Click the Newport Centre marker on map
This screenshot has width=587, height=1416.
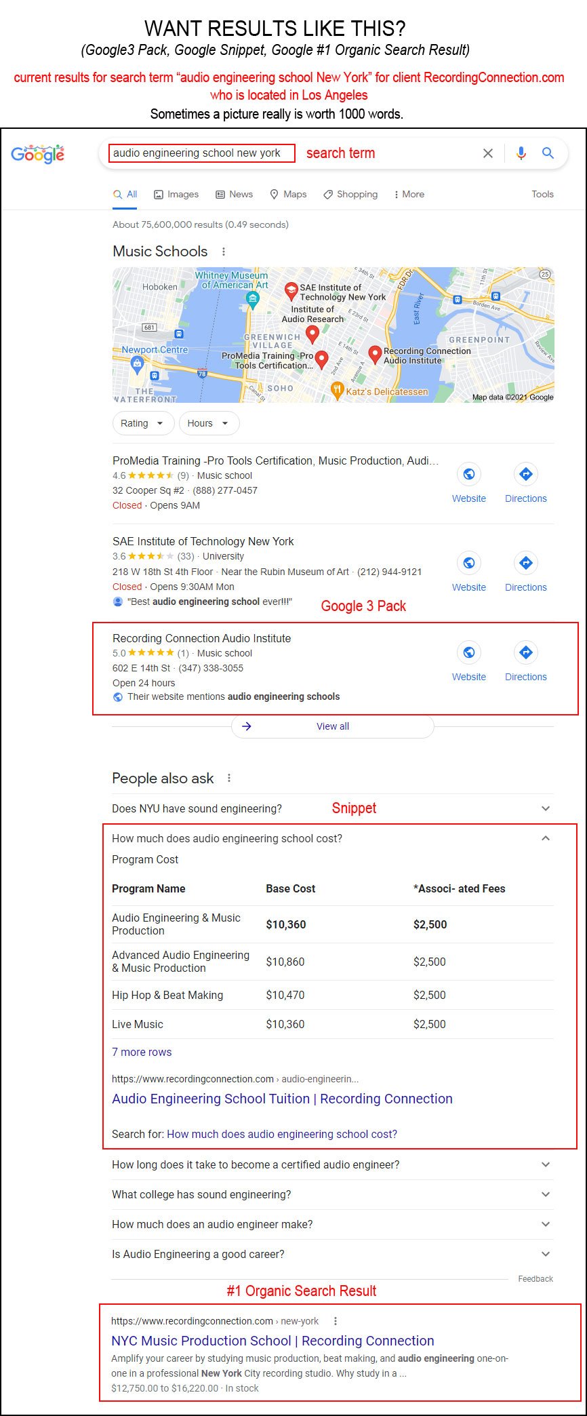coord(137,365)
